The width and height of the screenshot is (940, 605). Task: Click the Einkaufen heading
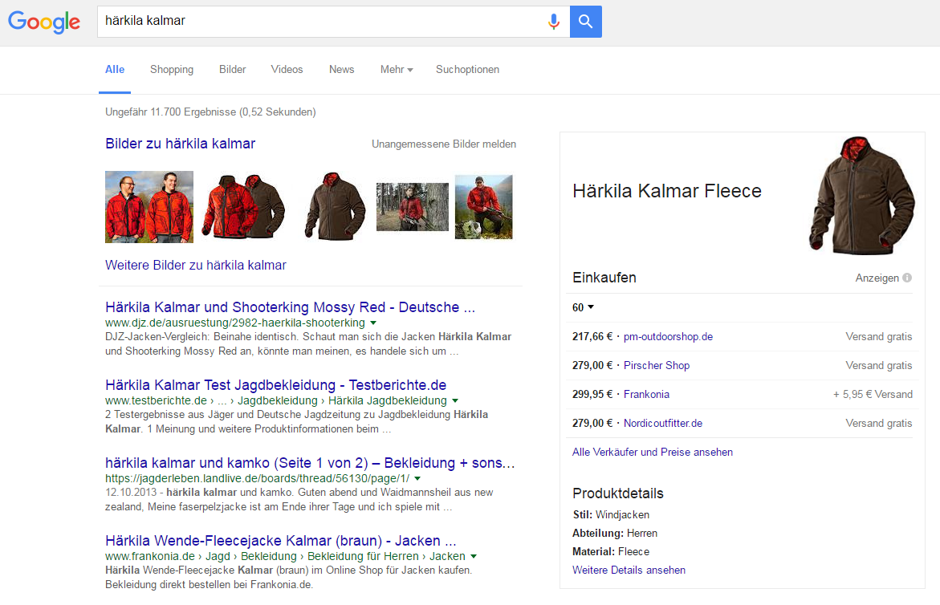(x=604, y=278)
